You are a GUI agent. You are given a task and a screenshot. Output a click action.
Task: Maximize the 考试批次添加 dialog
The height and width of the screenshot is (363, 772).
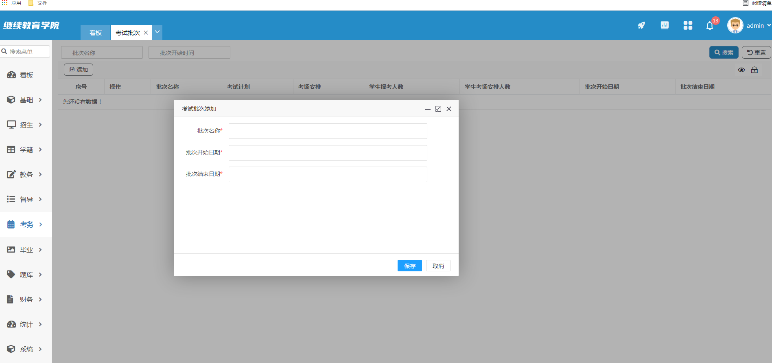pyautogui.click(x=438, y=109)
